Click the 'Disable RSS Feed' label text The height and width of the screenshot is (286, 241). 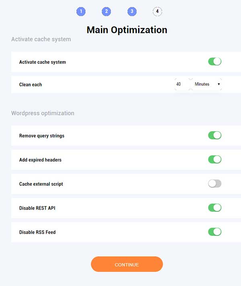[37, 233]
